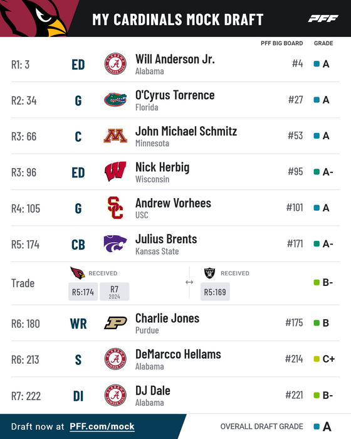Click the trade swap arrows icon
The height and width of the screenshot is (439, 351).
[189, 282]
